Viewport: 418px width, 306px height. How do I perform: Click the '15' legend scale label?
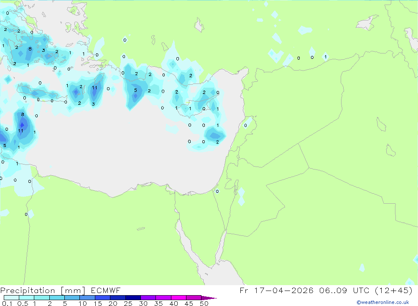[98, 303]
